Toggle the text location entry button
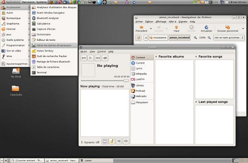This screenshot has width=248, height=163. [139, 38]
